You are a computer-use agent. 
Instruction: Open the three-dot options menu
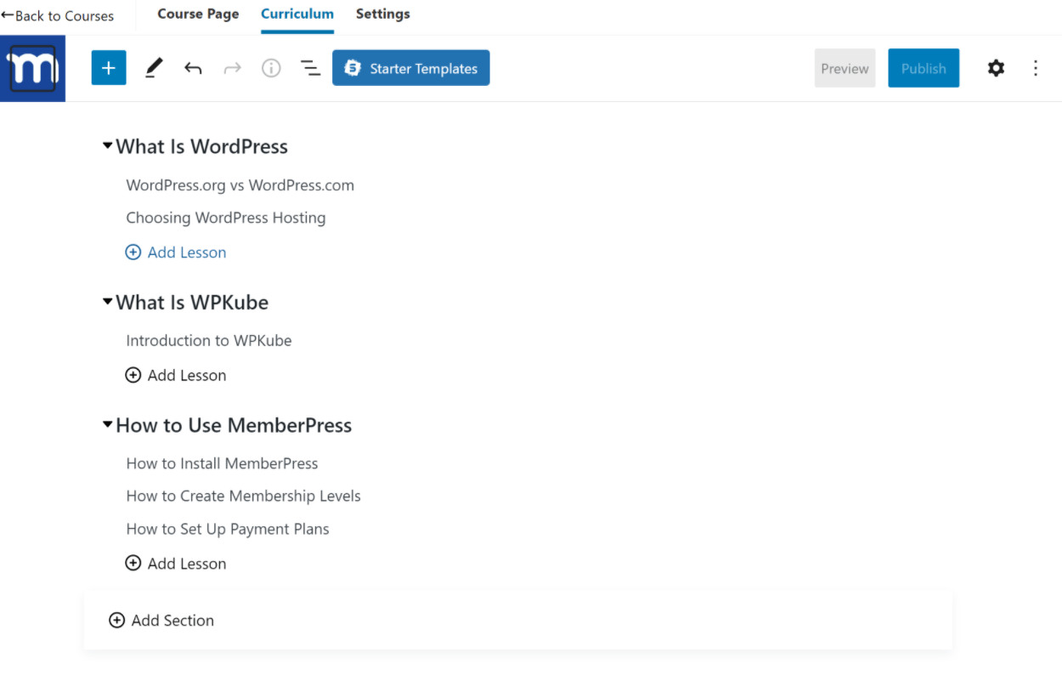tap(1035, 68)
